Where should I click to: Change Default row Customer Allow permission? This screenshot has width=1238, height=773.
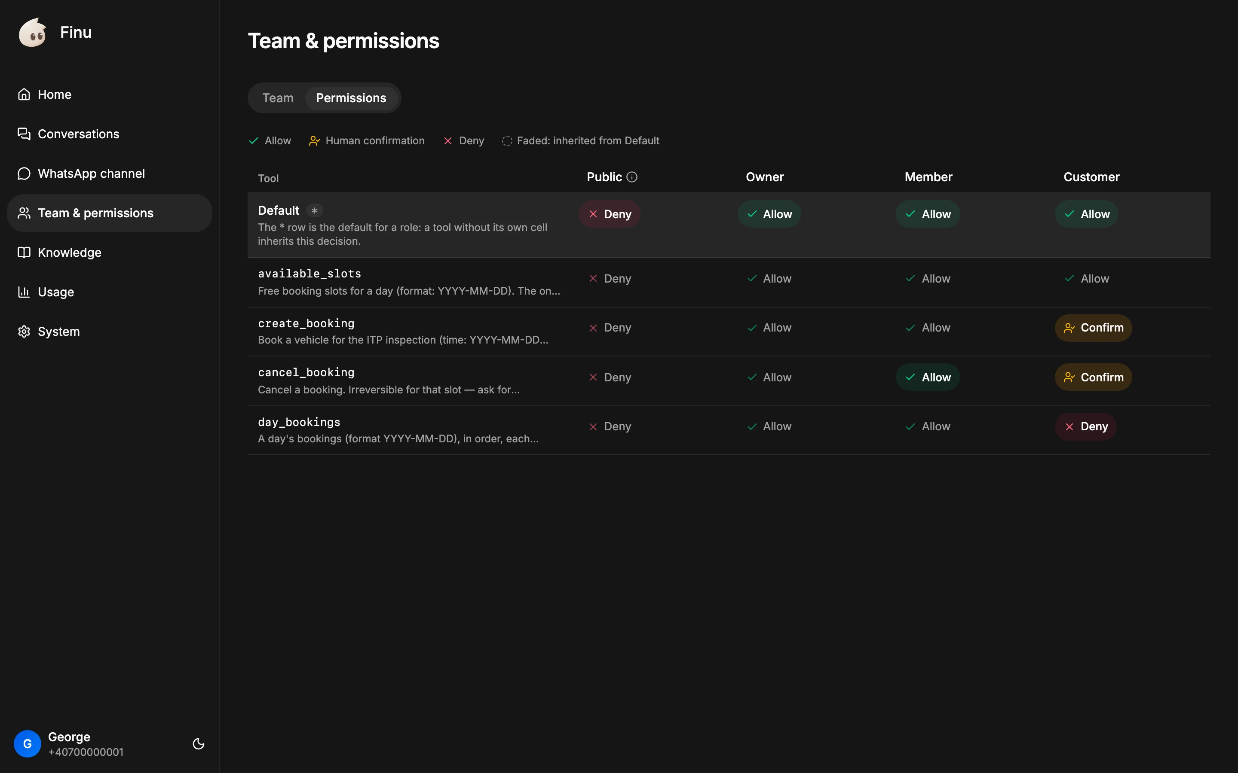click(x=1087, y=214)
